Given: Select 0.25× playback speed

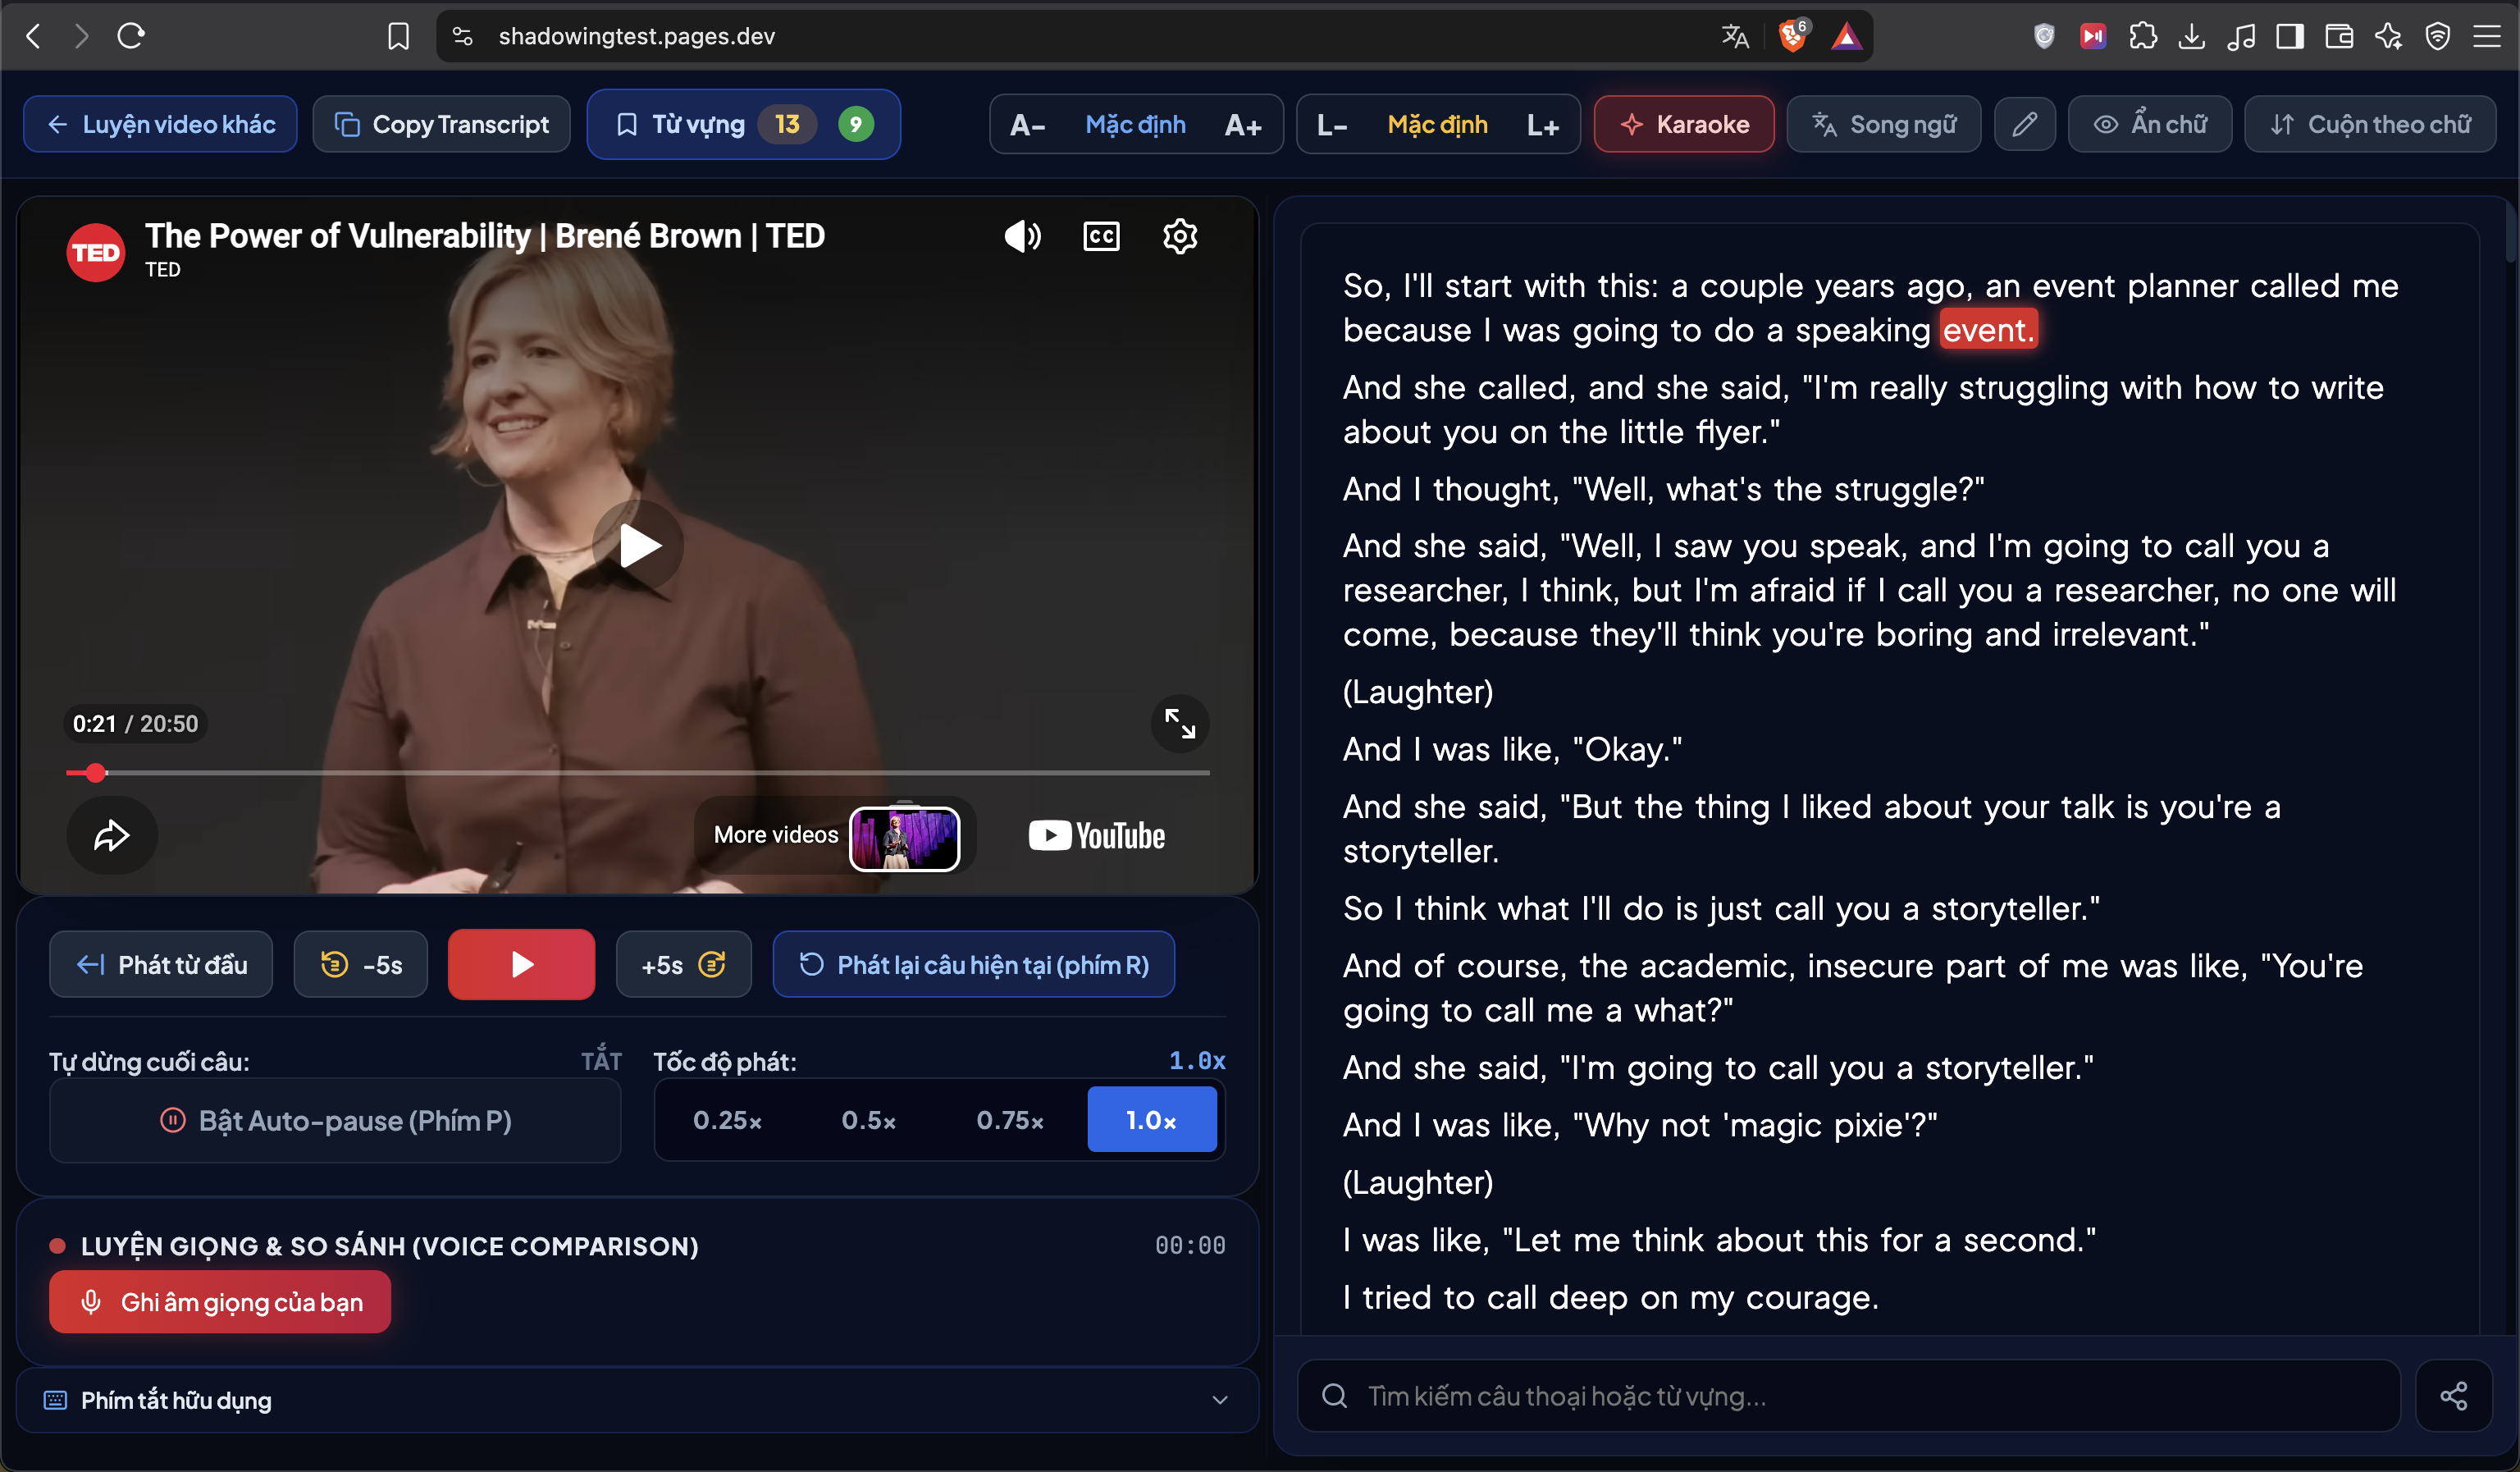Looking at the screenshot, I should tap(727, 1120).
